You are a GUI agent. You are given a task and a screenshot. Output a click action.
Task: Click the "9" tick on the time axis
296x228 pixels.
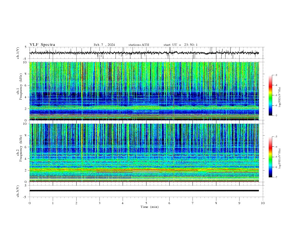pyautogui.click(x=239, y=203)
